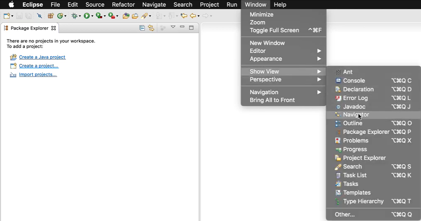The height and width of the screenshot is (221, 421).
Task: Click the Import projects... link
Action: coord(38,74)
